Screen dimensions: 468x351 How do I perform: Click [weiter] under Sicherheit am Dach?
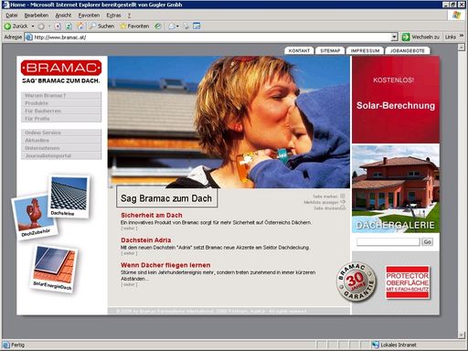click(x=129, y=229)
